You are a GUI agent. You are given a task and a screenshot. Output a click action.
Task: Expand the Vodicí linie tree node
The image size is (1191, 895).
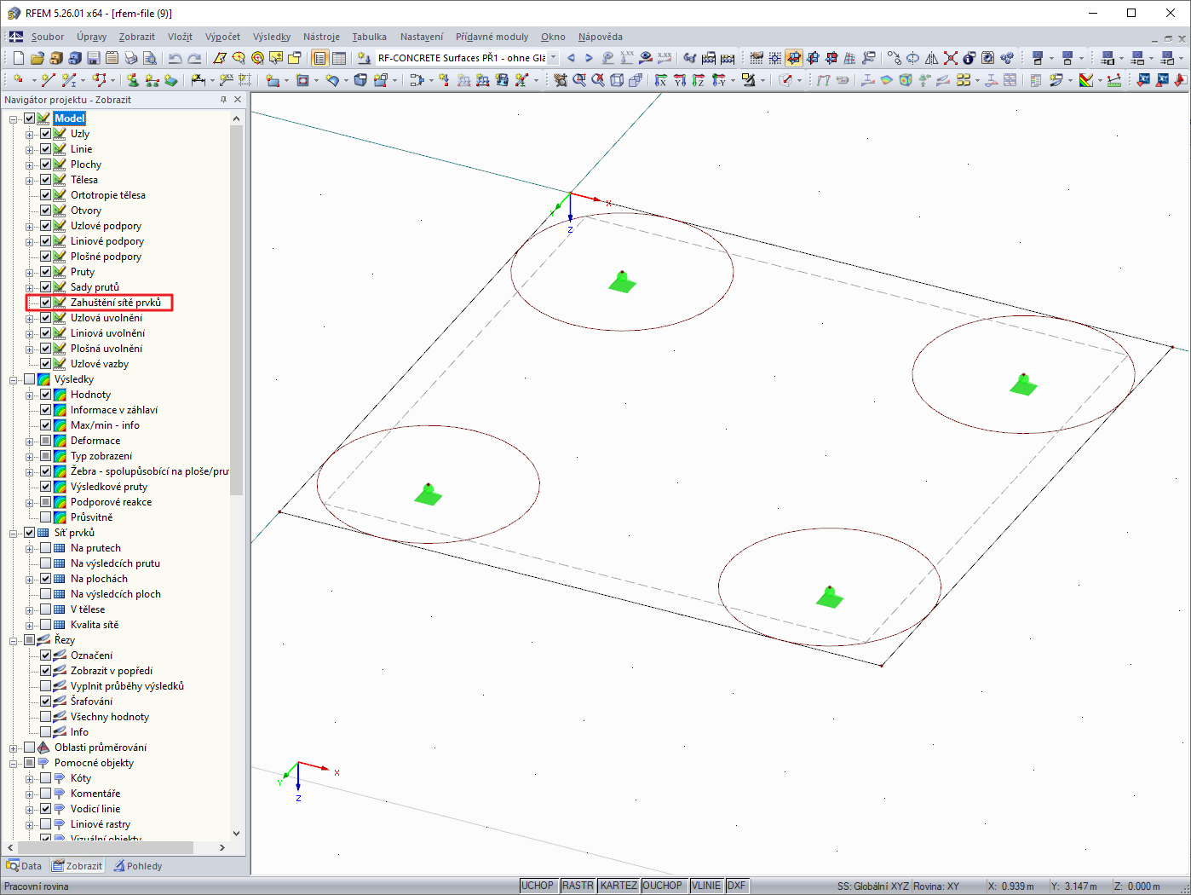pos(30,809)
